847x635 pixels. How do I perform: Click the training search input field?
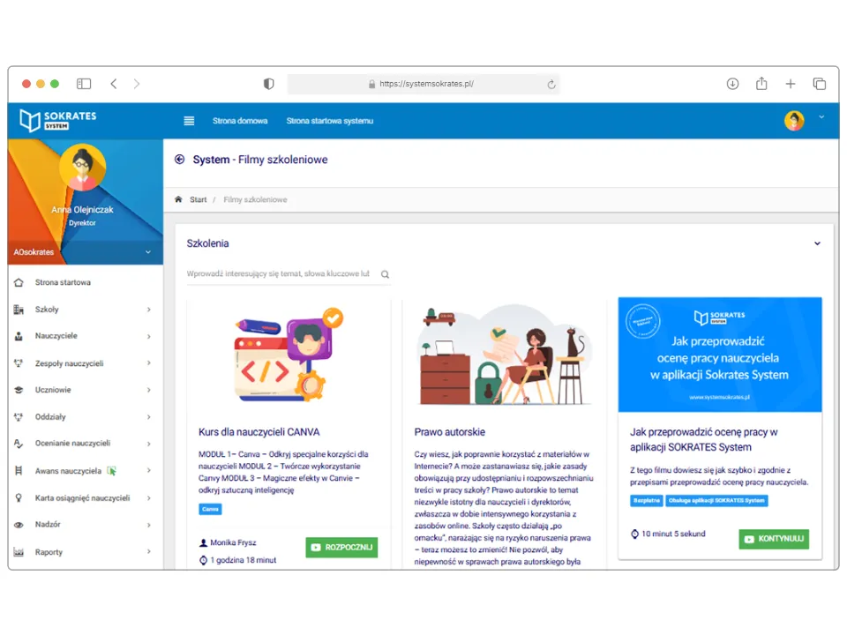(279, 274)
